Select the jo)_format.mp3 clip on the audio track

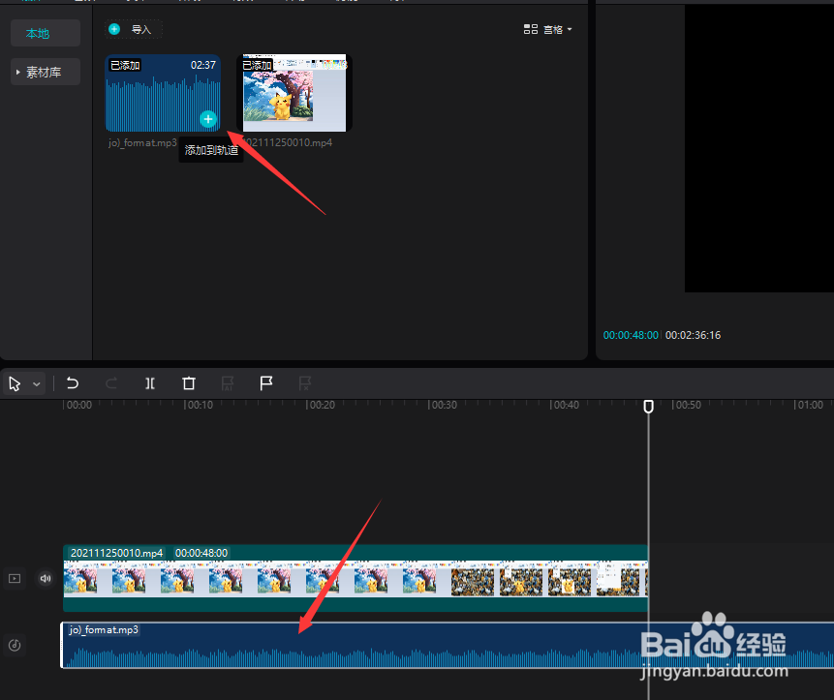tap(447, 645)
